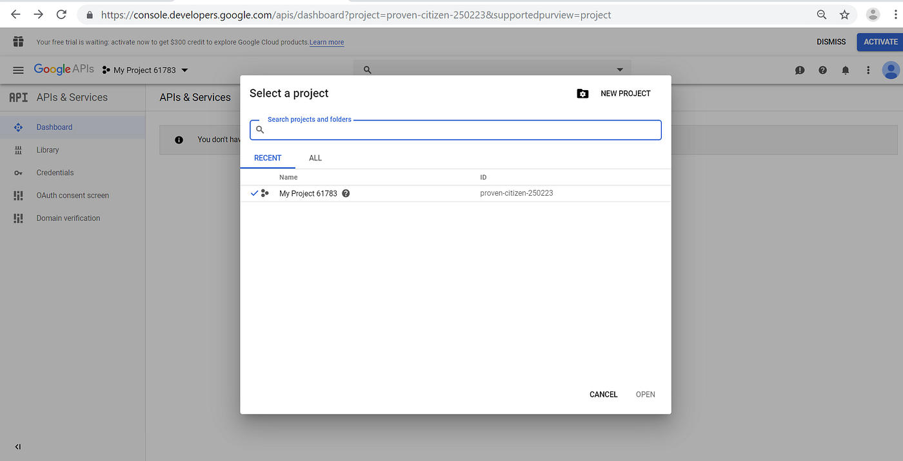Open the search scope dropdown arrow
Viewport: 903px width, 461px height.
tap(619, 69)
